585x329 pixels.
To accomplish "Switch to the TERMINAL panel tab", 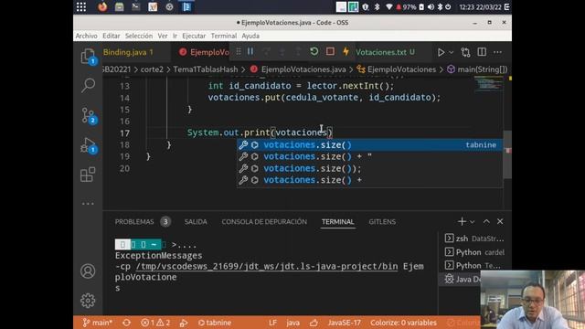I will coord(337,222).
